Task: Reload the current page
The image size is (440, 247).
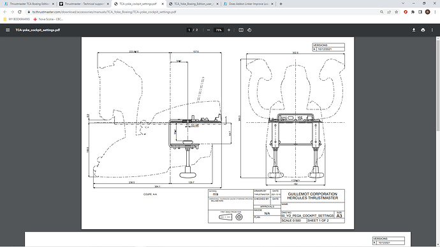Action: (x=20, y=11)
